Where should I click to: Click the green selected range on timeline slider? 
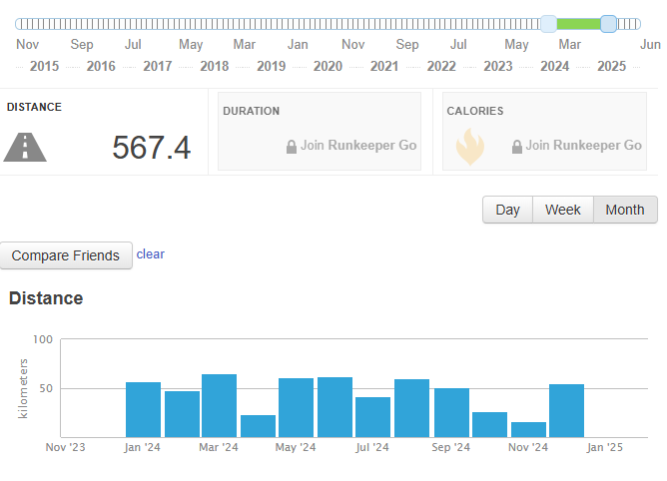(578, 24)
